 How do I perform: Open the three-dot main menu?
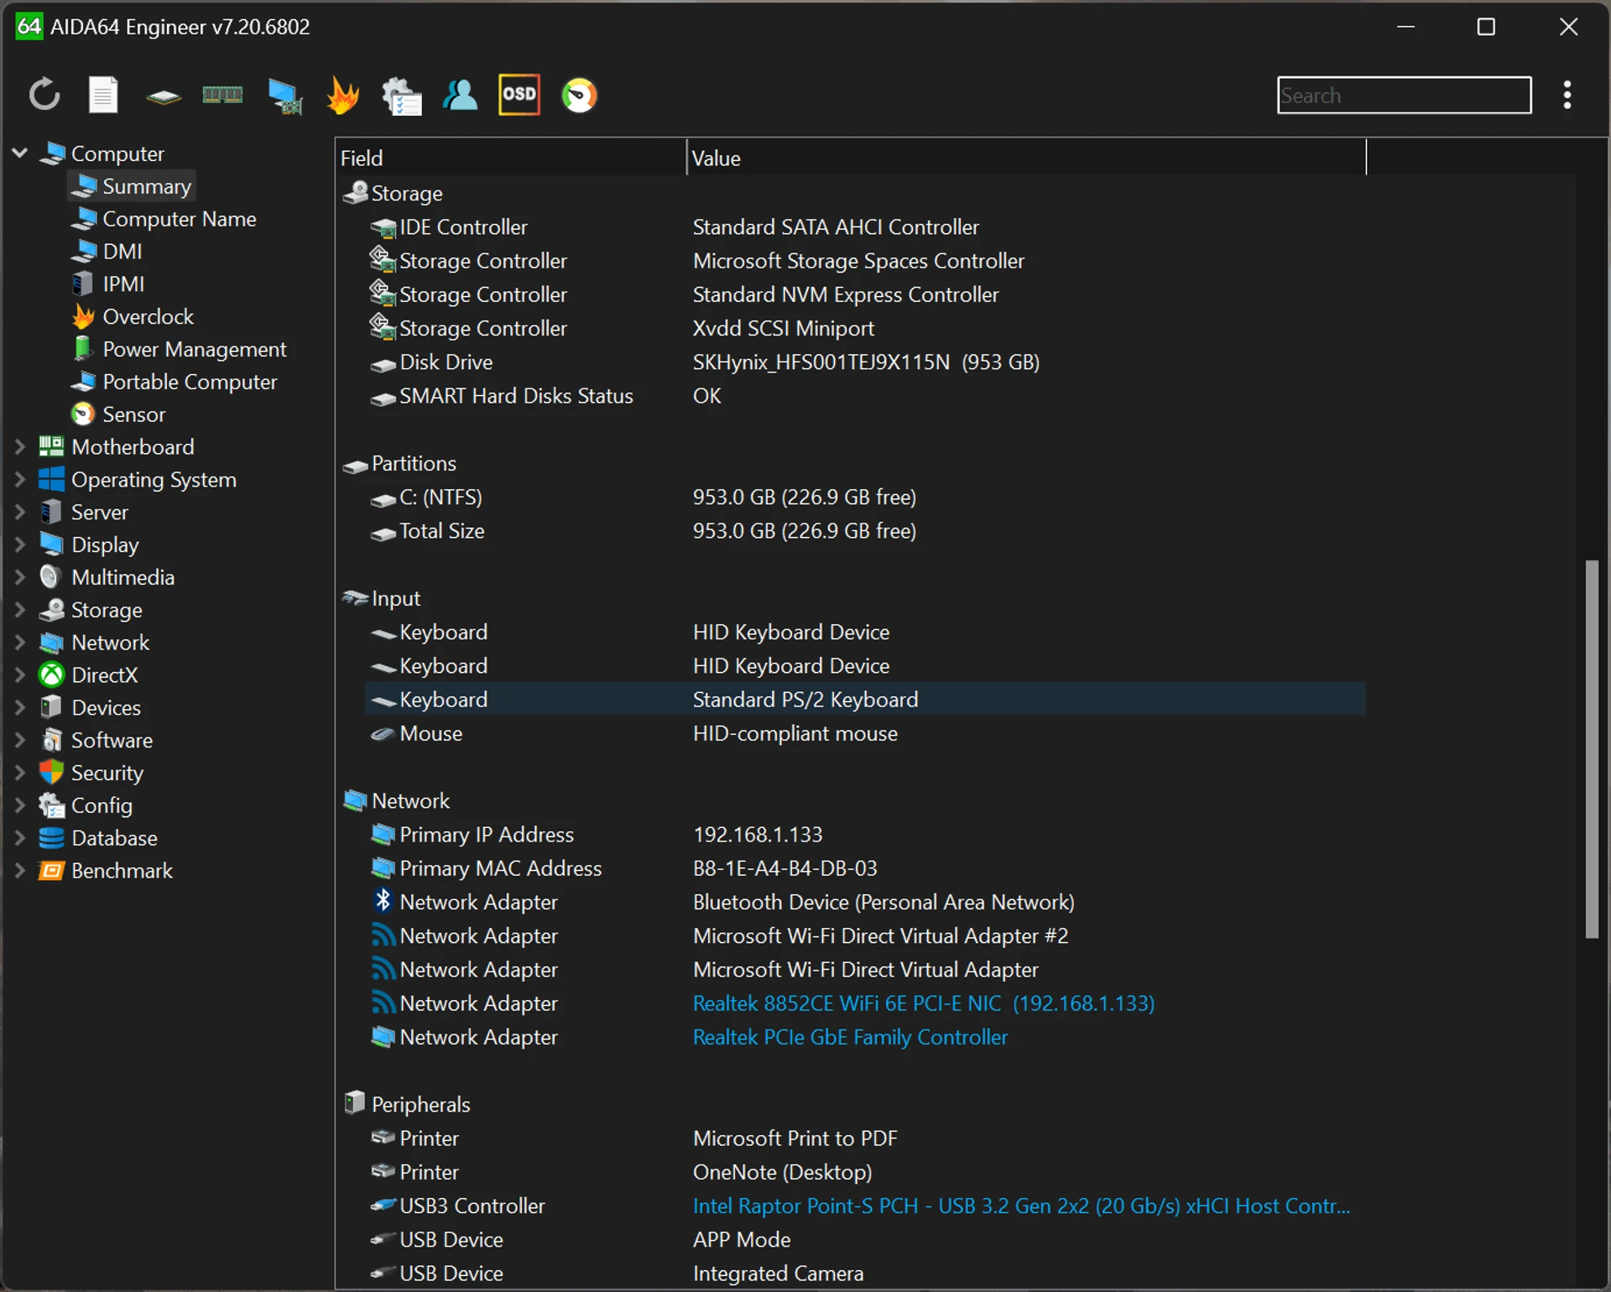coord(1567,95)
